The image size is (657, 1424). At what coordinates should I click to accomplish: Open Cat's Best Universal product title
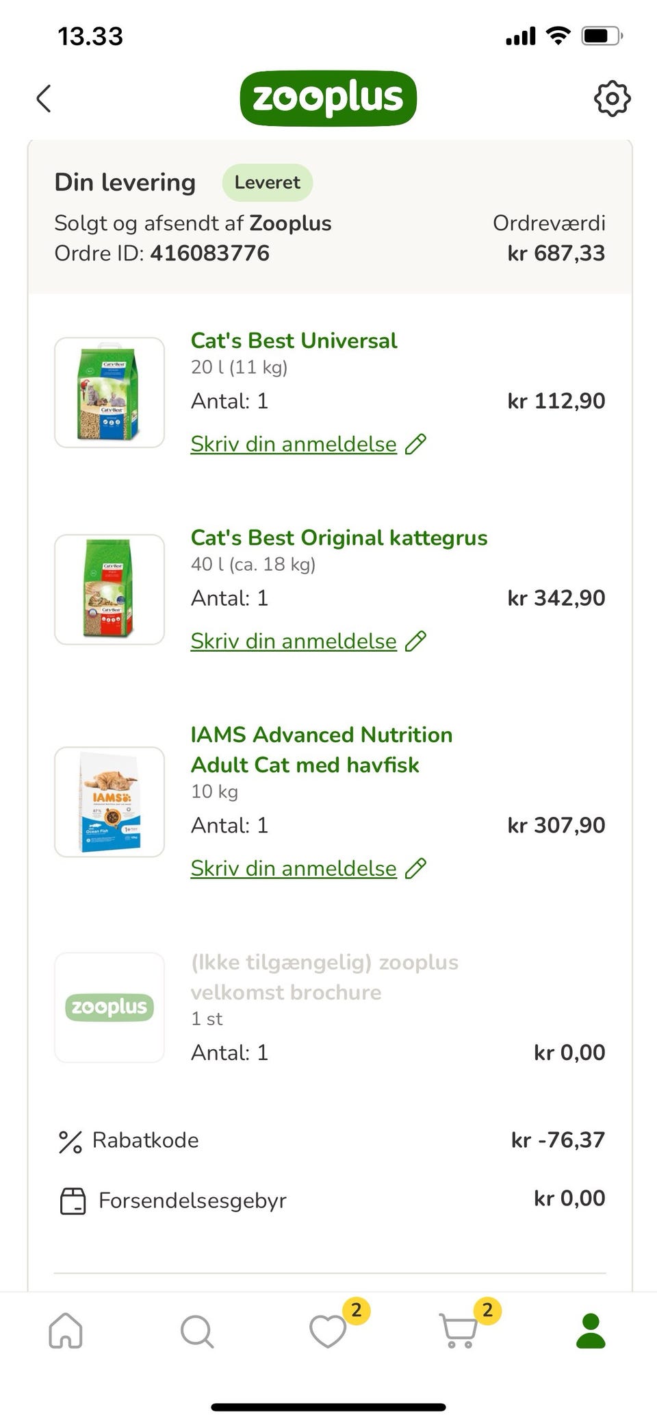coord(294,341)
